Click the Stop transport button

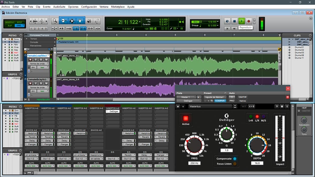coord(235,21)
